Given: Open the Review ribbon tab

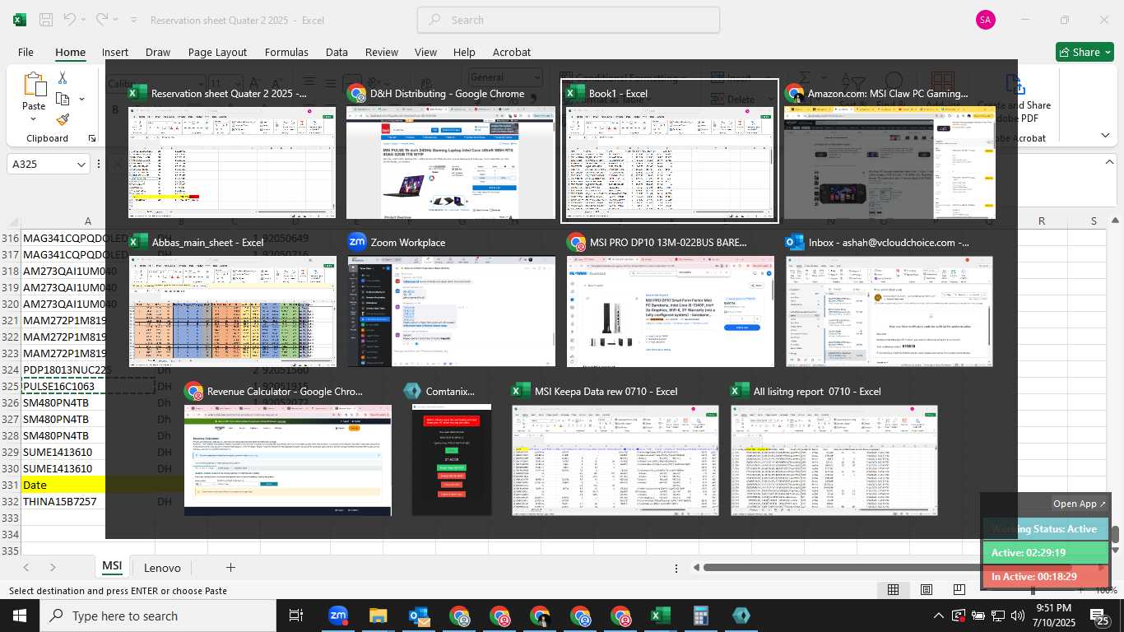Looking at the screenshot, I should tap(382, 52).
